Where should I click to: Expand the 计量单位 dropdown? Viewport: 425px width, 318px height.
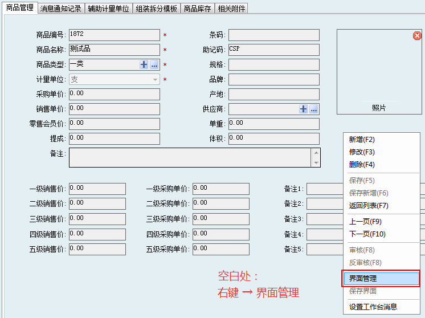tap(155, 80)
